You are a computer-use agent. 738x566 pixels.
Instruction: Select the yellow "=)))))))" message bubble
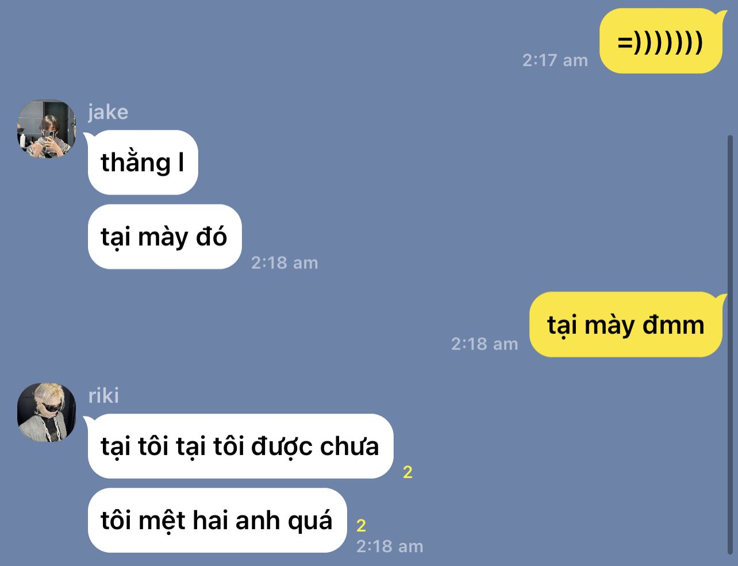(x=660, y=41)
